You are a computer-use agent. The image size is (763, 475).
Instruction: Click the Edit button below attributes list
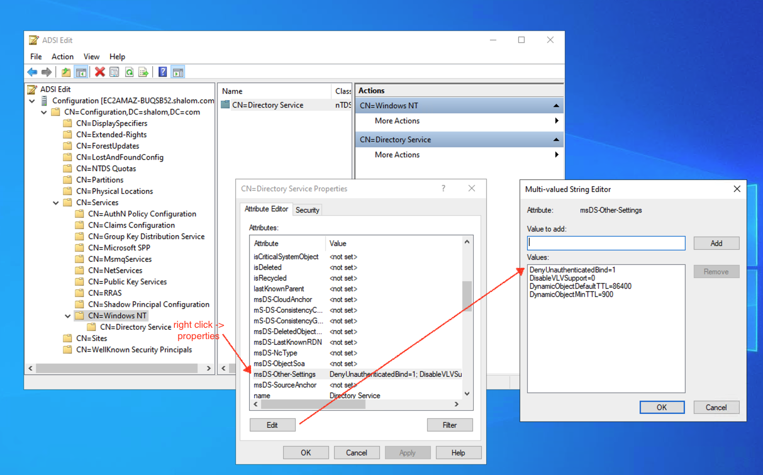(x=272, y=425)
